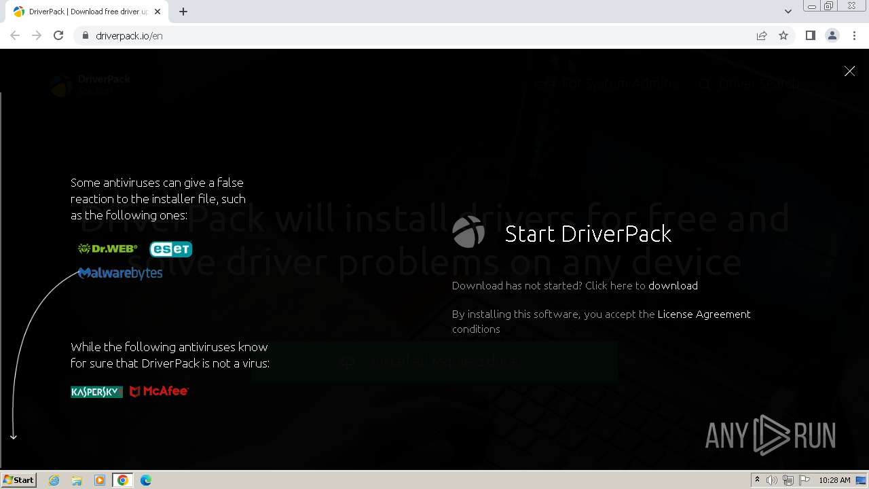Click the Start DriverPack heading
The image size is (869, 489).
point(588,234)
